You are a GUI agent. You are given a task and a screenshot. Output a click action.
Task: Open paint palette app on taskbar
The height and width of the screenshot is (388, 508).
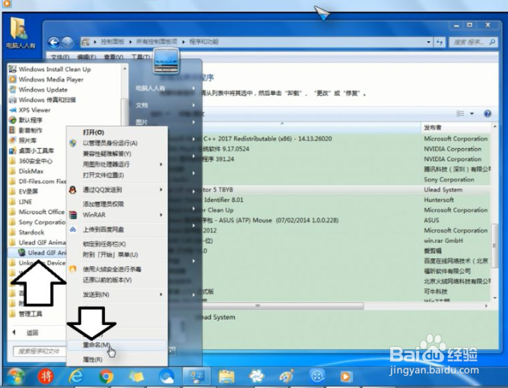287,377
